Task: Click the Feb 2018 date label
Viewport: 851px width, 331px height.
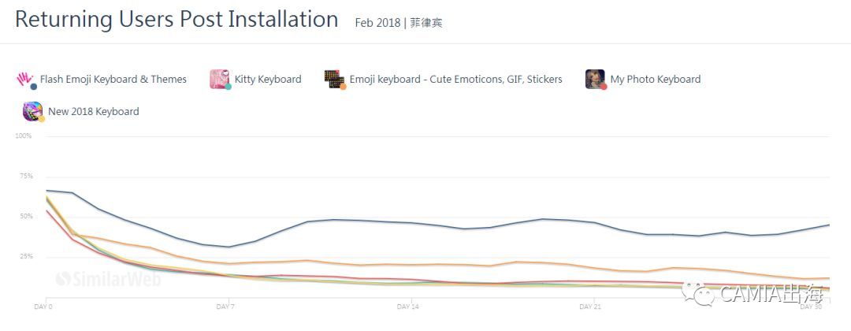Action: tap(377, 23)
